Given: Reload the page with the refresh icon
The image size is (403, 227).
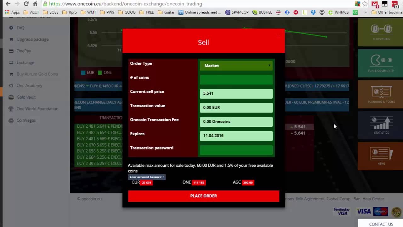Looking at the screenshot, I should pyautogui.click(x=26, y=4).
